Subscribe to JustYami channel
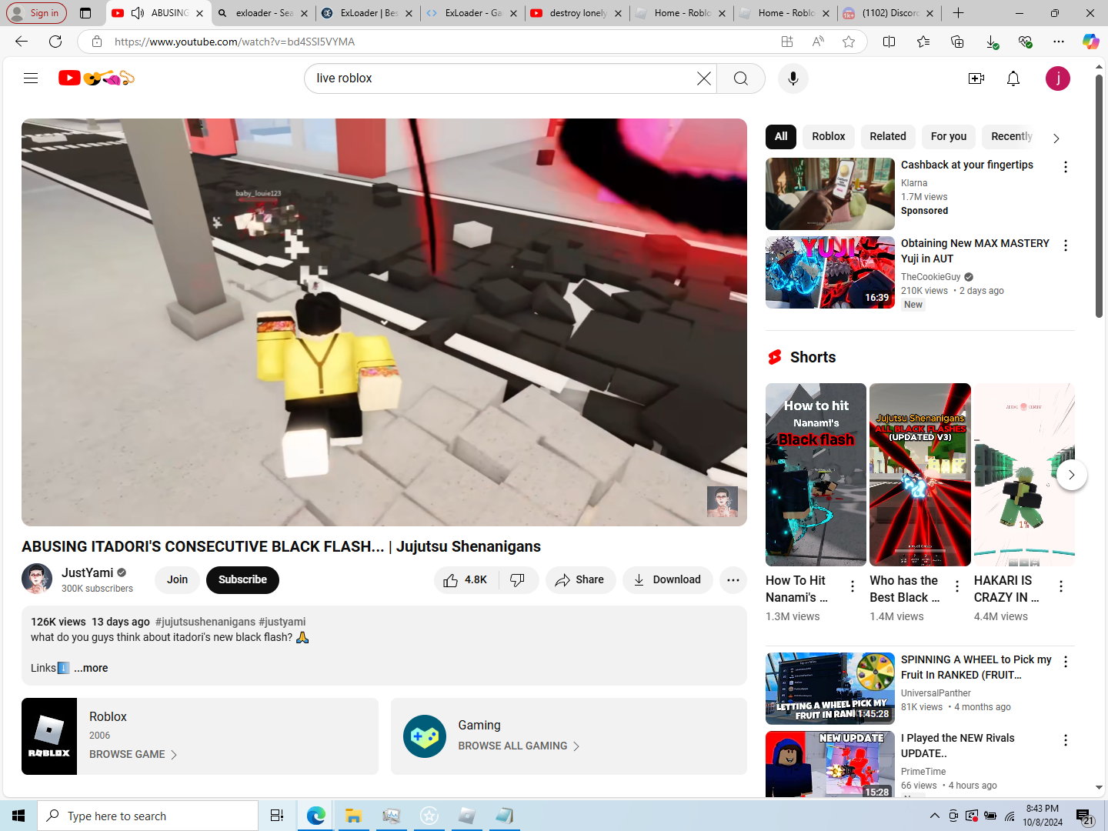Image resolution: width=1108 pixels, height=831 pixels. 242,580
